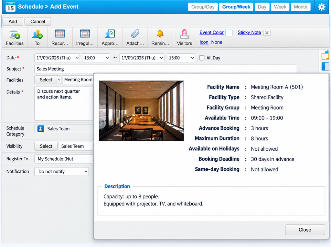331x247 pixels.
Task: Switch to Group/Week view
Action: [236, 7]
